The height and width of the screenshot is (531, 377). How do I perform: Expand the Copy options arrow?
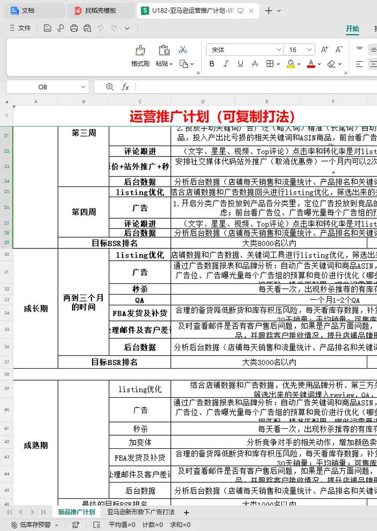pyautogui.click(x=192, y=64)
